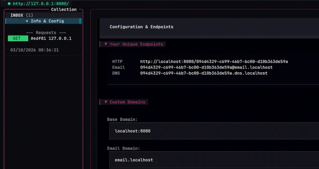
Task: Click the Base Domain: label
Action: [122, 119]
